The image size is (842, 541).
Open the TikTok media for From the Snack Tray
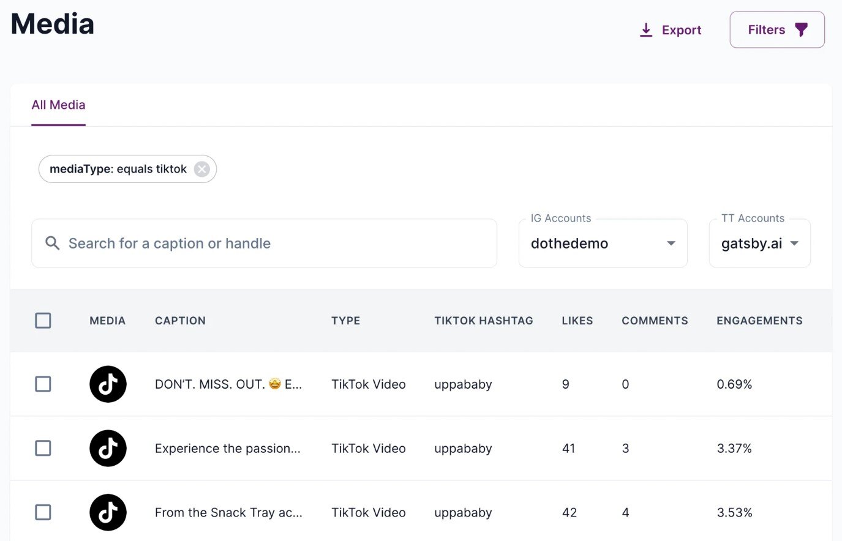108,512
